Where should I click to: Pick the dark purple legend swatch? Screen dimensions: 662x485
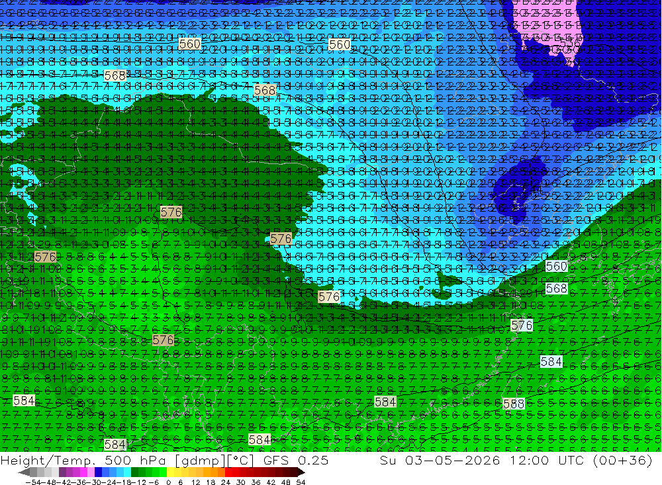62,472
